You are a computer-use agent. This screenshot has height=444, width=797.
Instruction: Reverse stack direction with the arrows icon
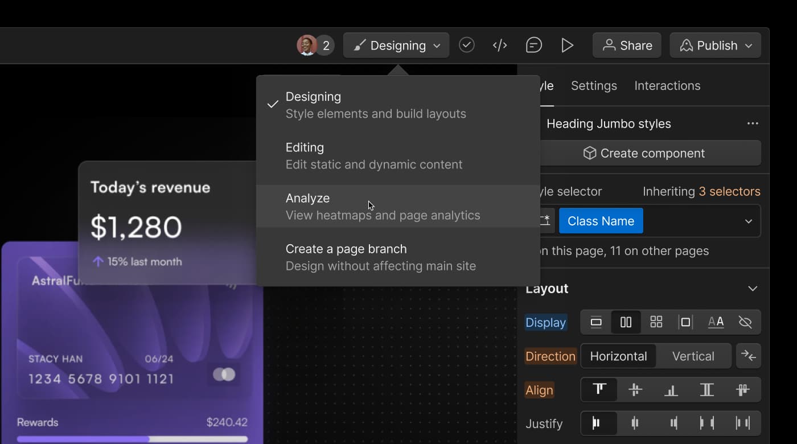749,356
